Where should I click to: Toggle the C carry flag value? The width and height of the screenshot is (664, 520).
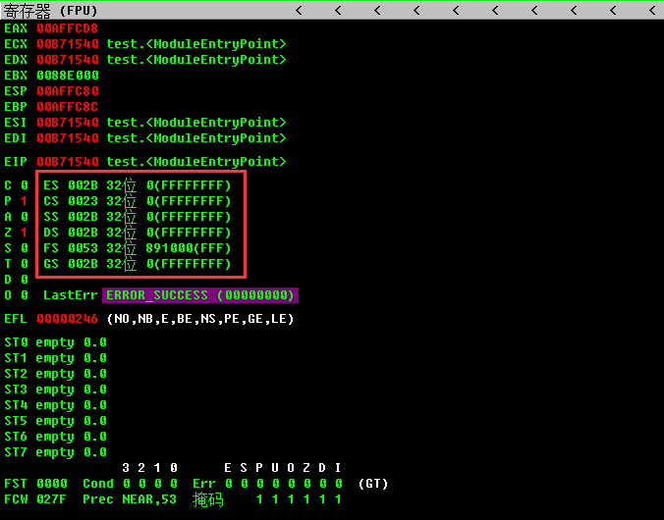(x=25, y=185)
